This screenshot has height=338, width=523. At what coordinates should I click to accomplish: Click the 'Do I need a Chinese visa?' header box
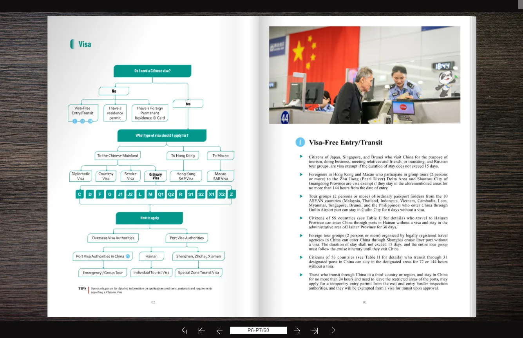coord(152,71)
